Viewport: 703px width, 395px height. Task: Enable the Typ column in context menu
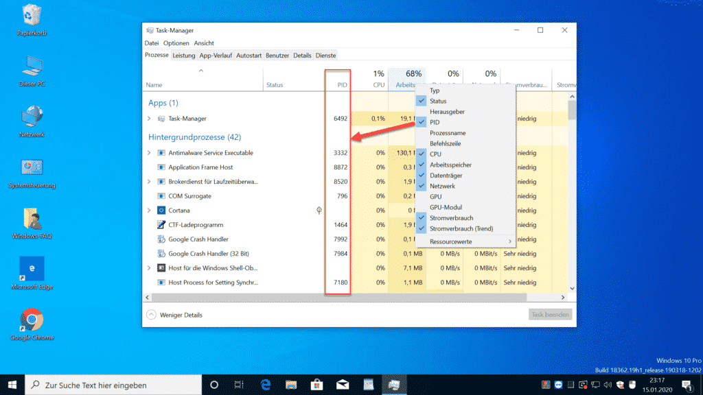tap(465, 90)
